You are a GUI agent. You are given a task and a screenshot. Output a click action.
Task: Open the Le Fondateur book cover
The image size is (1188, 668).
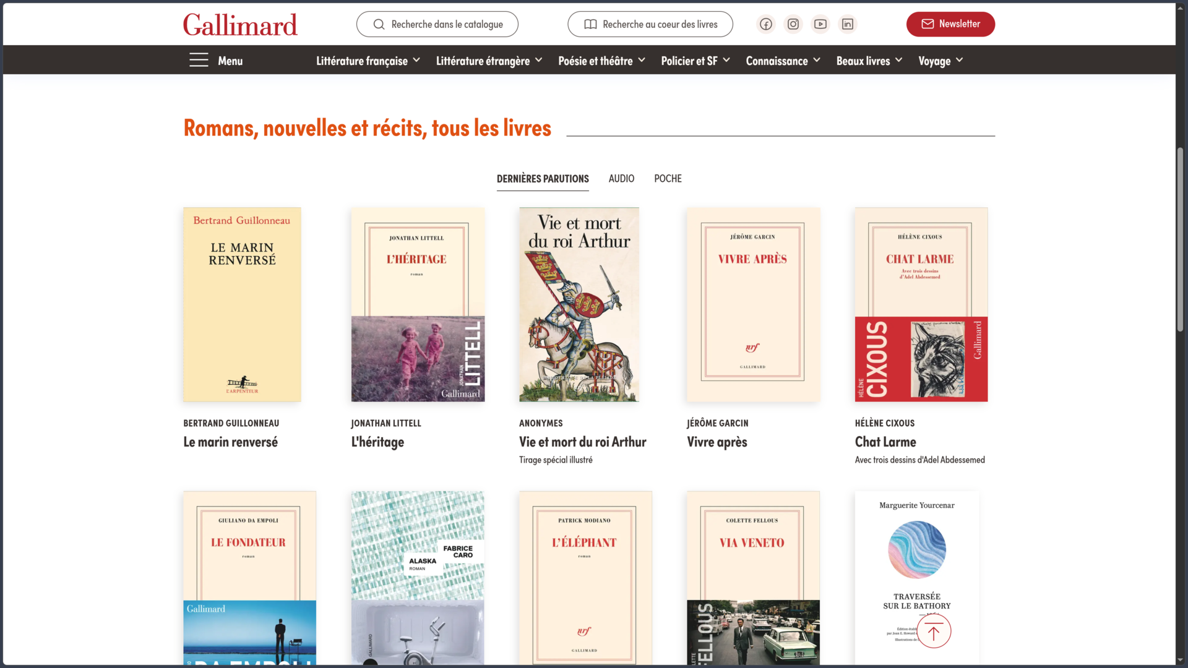[249, 578]
